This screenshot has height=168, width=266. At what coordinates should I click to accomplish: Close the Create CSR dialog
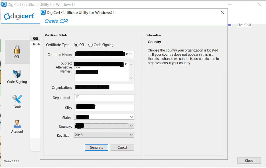point(222,12)
